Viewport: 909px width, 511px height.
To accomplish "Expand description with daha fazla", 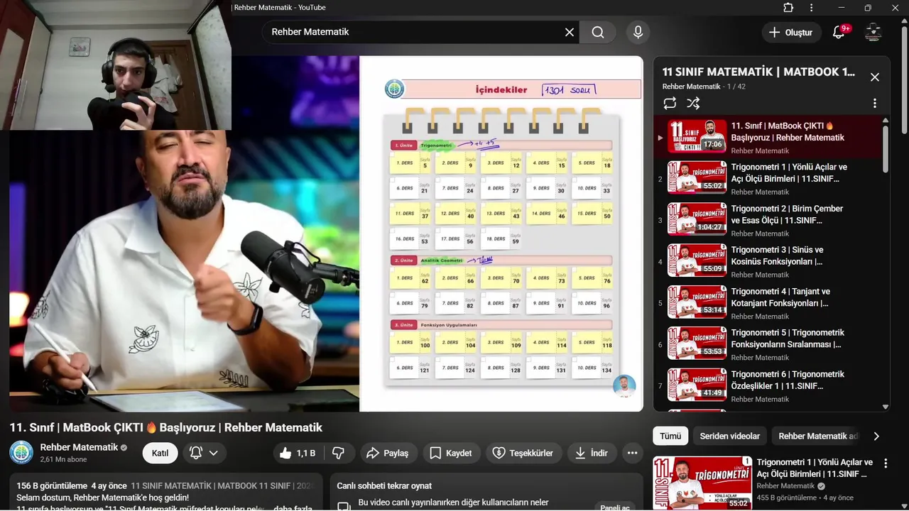I will [x=292, y=508].
